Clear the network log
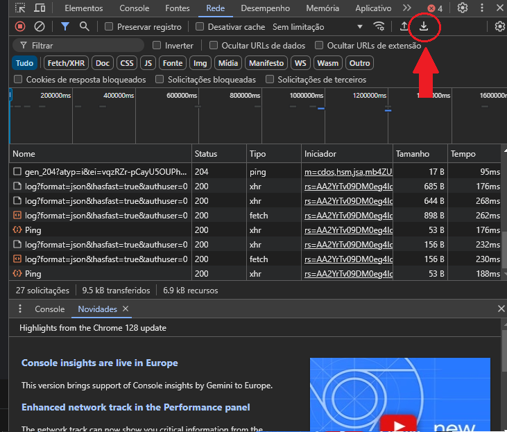Screen dimensions: 507x432 pyautogui.click(x=40, y=26)
